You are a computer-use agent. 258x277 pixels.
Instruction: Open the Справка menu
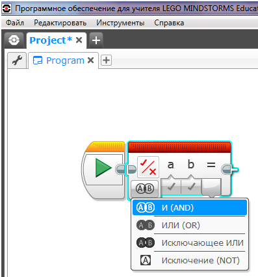point(169,23)
